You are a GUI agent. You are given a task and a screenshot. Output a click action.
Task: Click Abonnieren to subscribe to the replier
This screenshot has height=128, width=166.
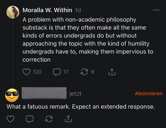point(149,94)
